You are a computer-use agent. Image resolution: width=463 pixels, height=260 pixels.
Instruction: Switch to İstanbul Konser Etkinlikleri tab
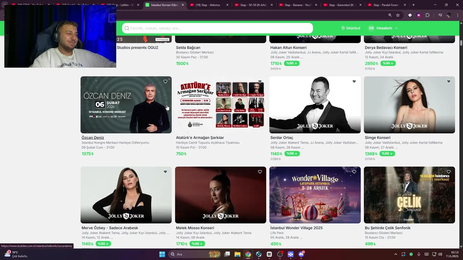165,5
